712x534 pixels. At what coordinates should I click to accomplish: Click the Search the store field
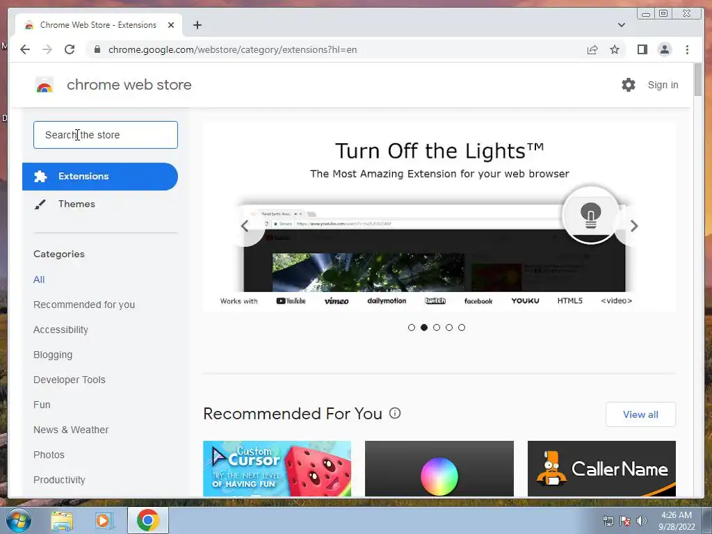[106, 135]
